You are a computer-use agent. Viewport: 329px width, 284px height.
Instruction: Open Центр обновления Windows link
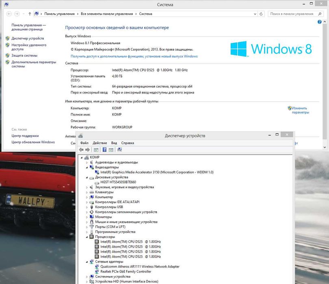pyautogui.click(x=33, y=142)
